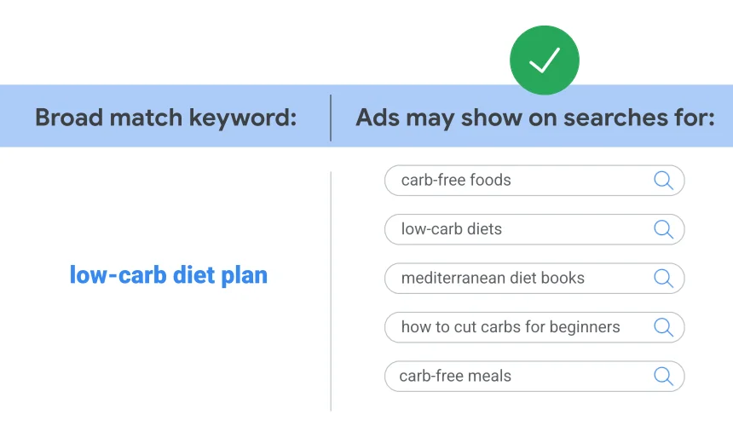This screenshot has width=733, height=432.
Task: Focus the carb-free foods search field
Action: point(534,181)
